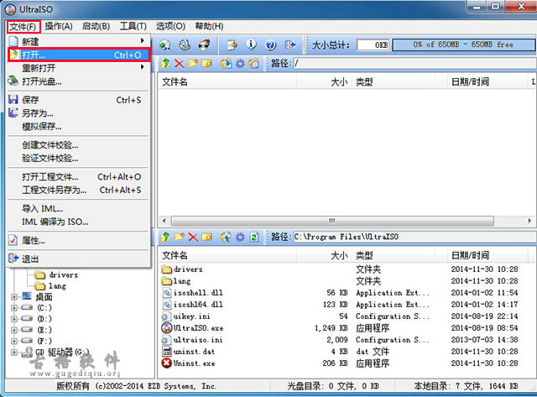Click the help question mark toolbar icon

pos(271,44)
